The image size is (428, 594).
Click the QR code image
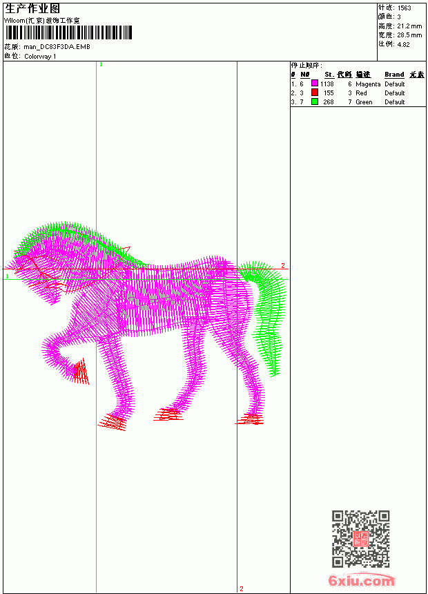(x=360, y=538)
